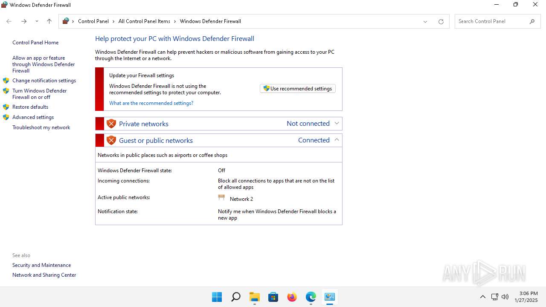Open What are the recommended settings link

tap(151, 103)
